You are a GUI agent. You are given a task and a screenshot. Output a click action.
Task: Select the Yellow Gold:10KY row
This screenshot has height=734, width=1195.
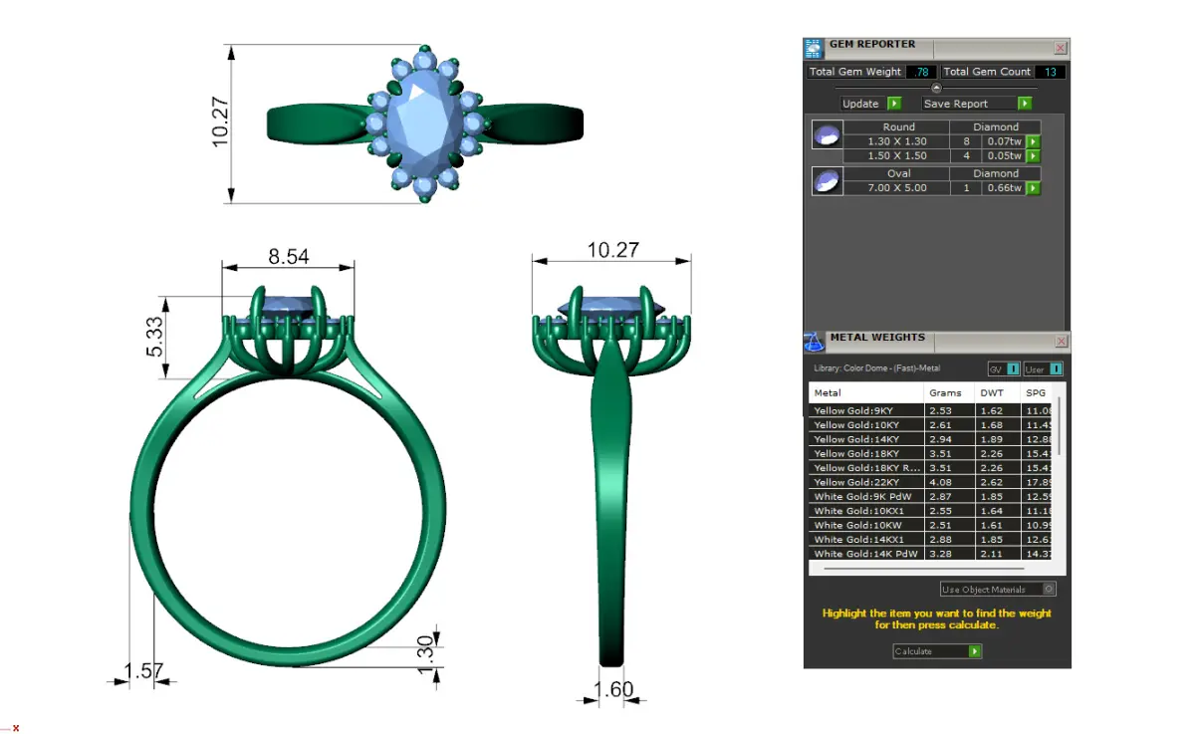point(931,425)
